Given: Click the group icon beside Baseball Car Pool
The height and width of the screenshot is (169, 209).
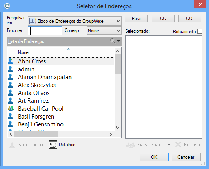Looking at the screenshot, I should 11,109.
